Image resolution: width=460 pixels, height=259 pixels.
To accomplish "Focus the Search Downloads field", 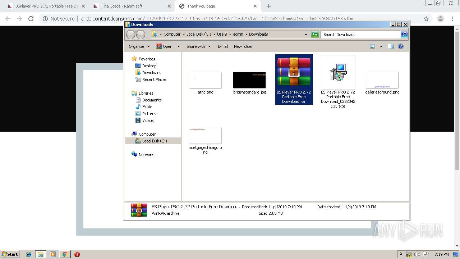I will tap(360, 34).
